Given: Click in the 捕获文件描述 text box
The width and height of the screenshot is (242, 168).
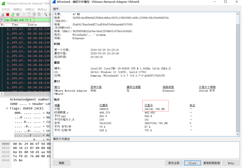Looking at the screenshot, I should click(x=146, y=150).
